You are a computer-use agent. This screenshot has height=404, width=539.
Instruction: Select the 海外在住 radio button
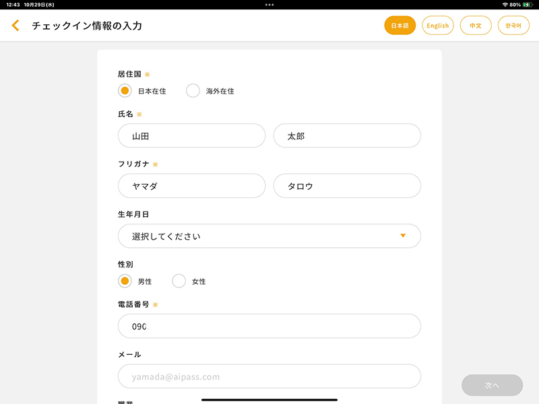coord(193,90)
